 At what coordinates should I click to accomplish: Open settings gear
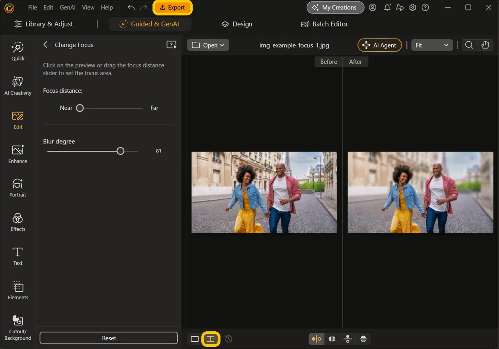point(413,7)
